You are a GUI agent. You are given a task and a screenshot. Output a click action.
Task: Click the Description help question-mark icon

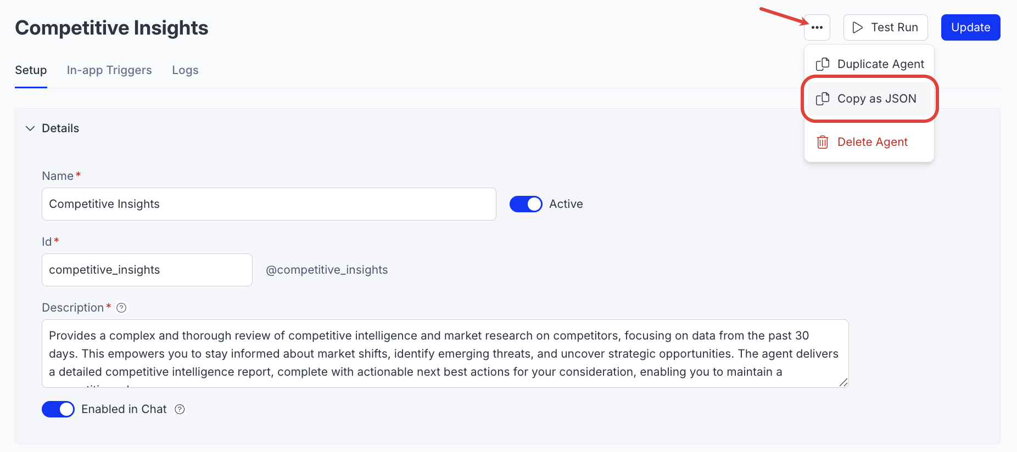pyautogui.click(x=121, y=308)
